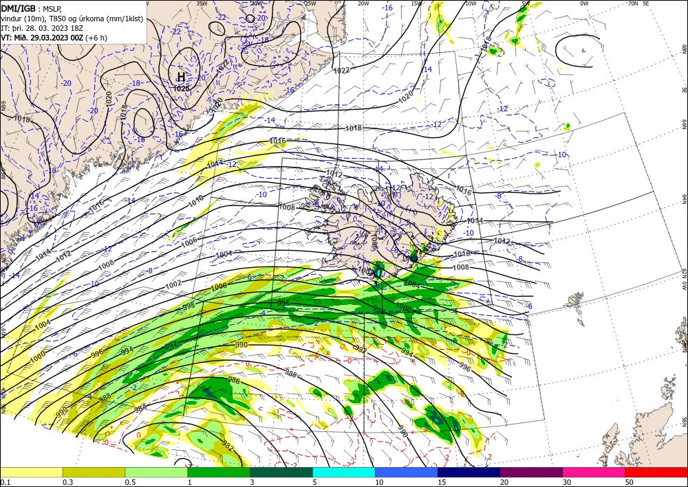This screenshot has width=688, height=487.
Task: Click the 70N label at top right
Action: [633, 3]
